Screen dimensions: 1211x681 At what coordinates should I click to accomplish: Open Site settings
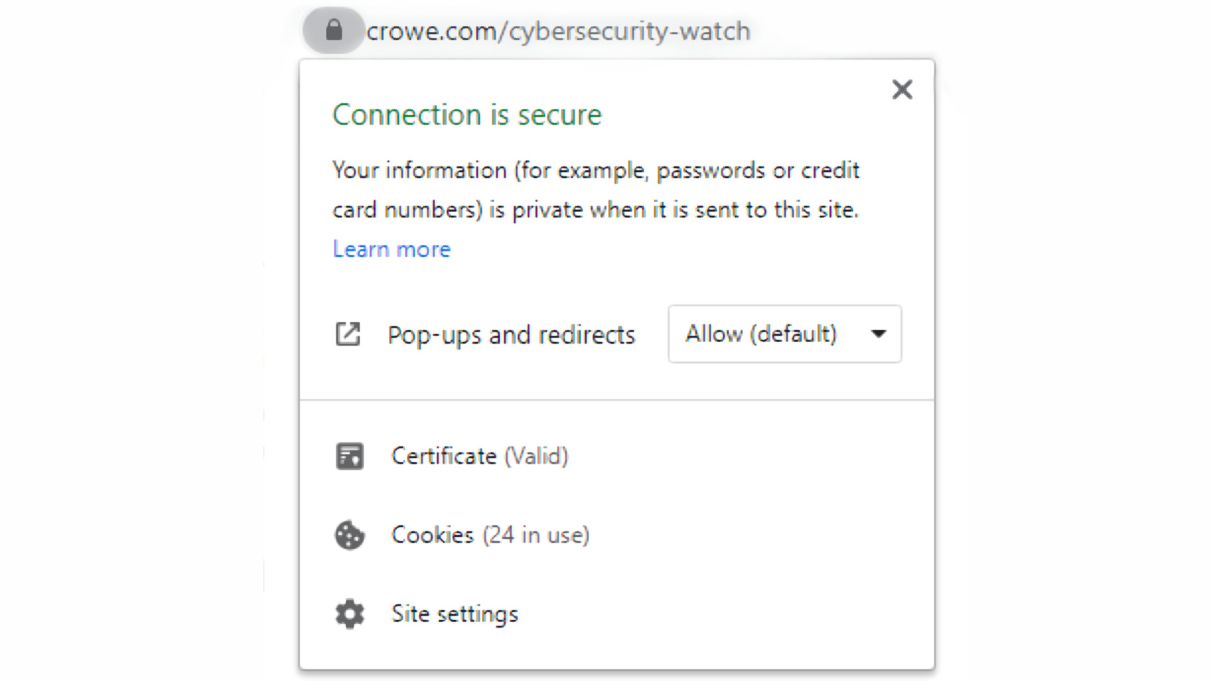pyautogui.click(x=454, y=614)
